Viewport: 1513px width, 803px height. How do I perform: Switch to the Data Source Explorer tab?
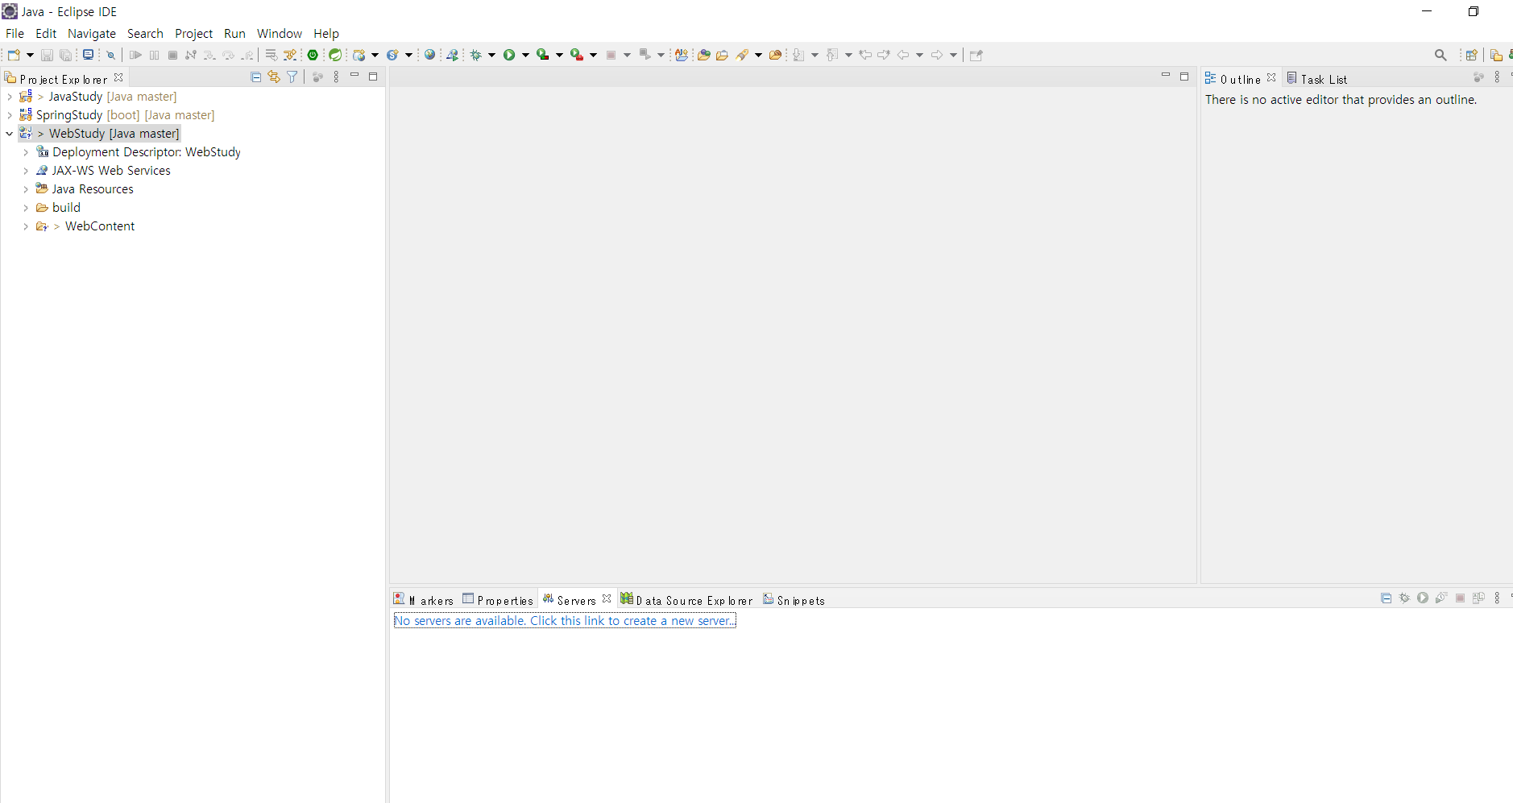click(x=686, y=600)
